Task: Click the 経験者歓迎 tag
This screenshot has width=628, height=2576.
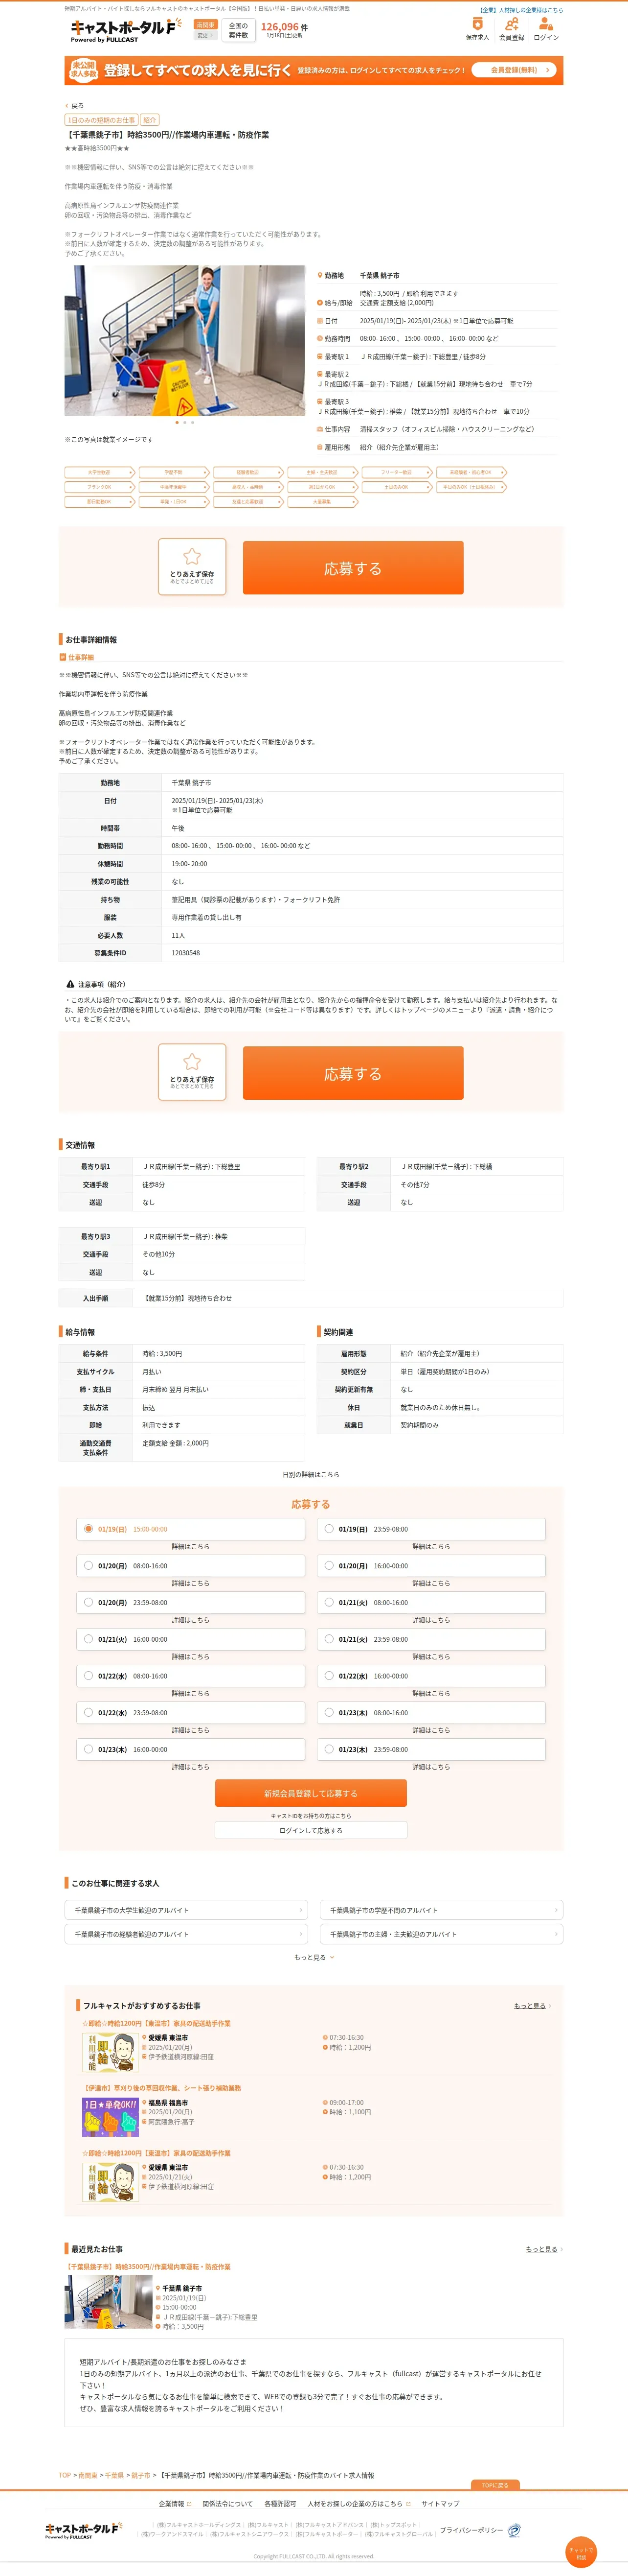Action: tap(247, 472)
